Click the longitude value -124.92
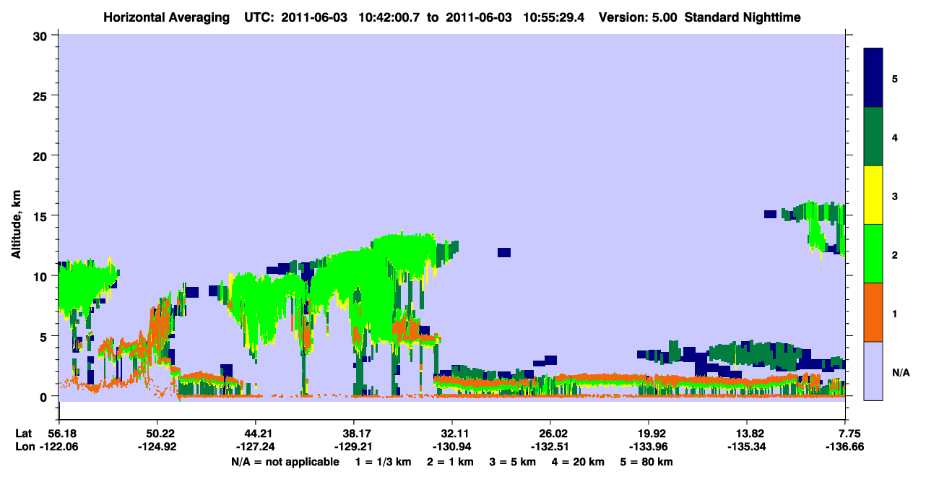 (157, 447)
